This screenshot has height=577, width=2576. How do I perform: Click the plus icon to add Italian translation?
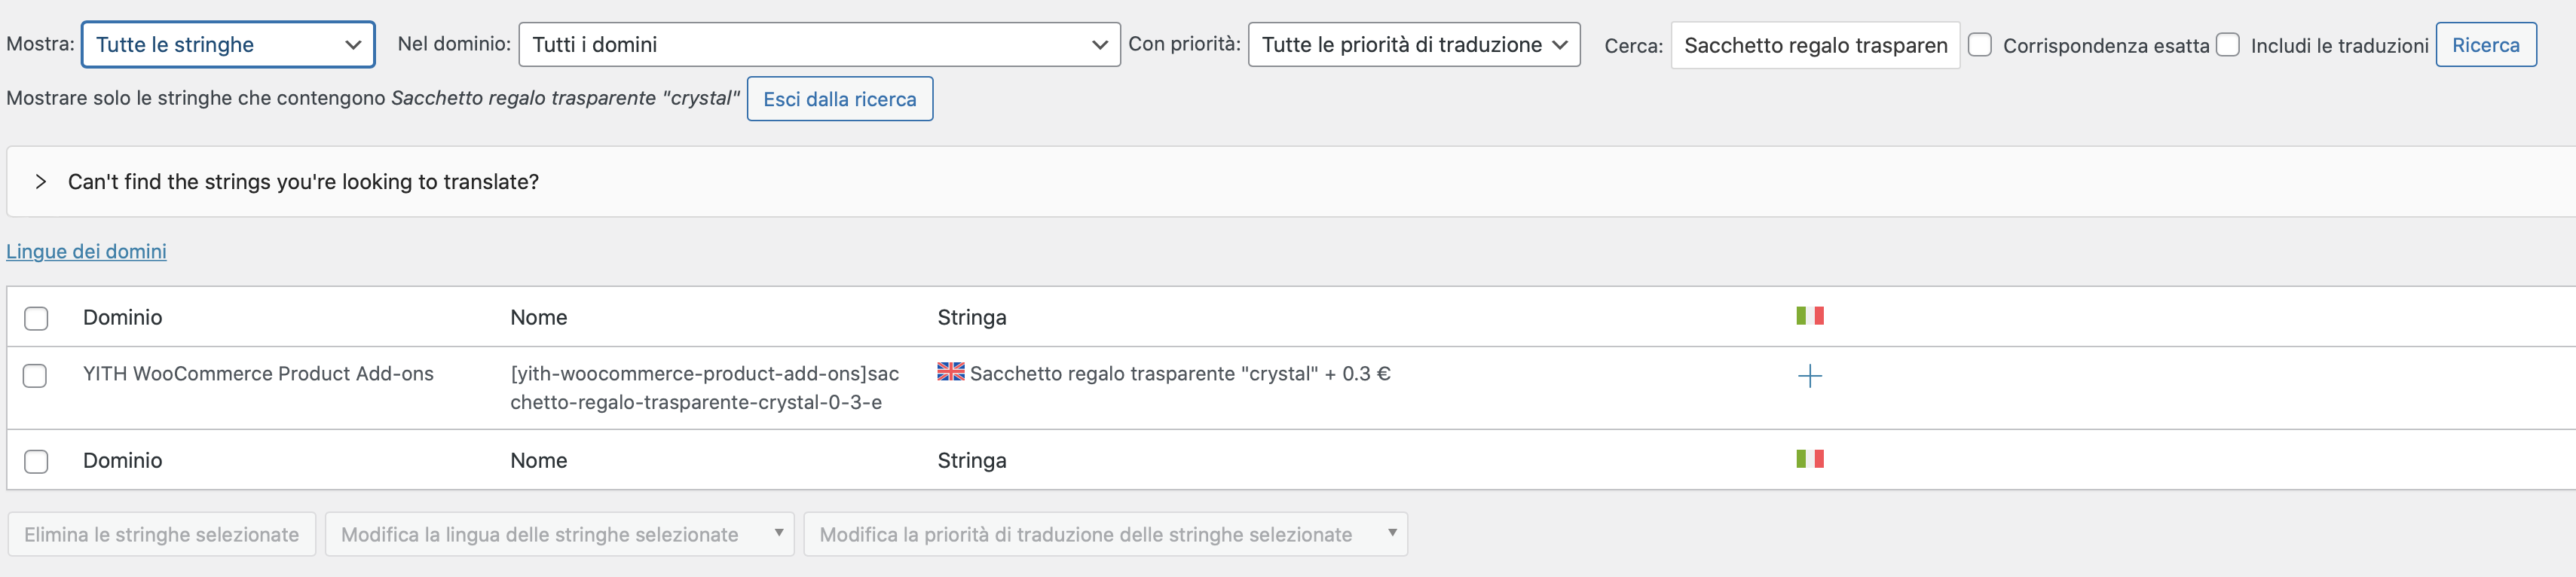point(1810,376)
